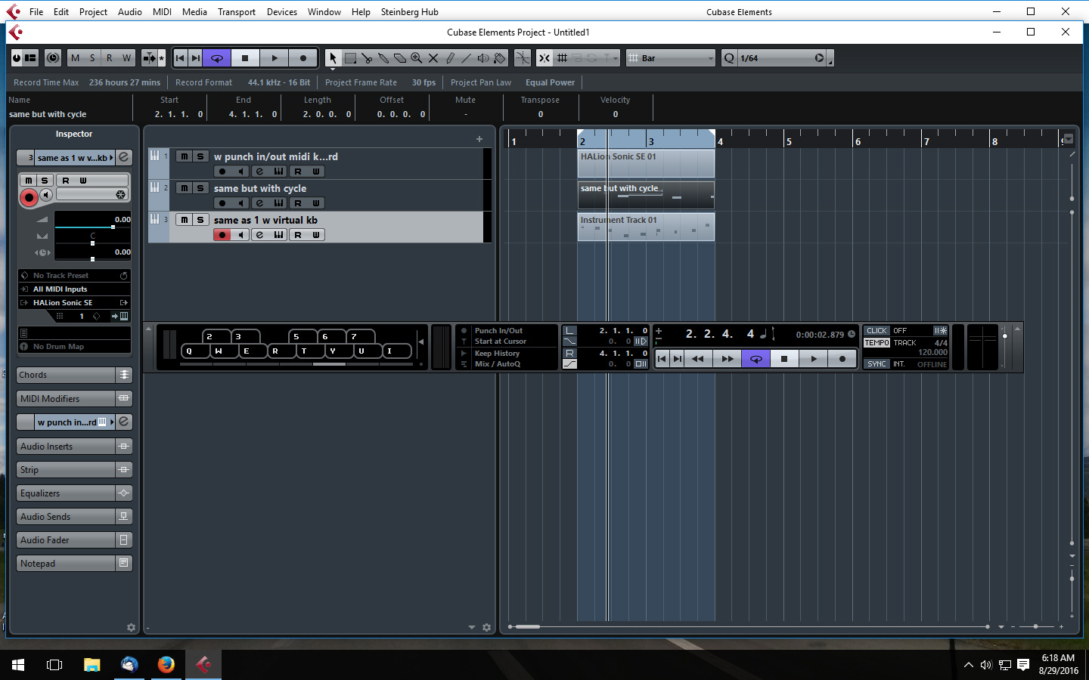The image size is (1089, 680).
Task: Open the Devices menu
Action: (x=282, y=11)
